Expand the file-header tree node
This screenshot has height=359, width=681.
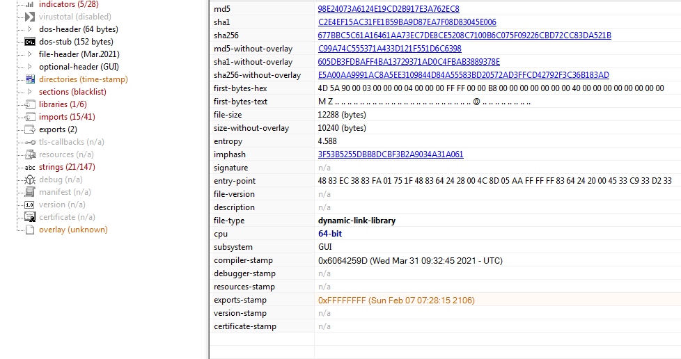(29, 54)
